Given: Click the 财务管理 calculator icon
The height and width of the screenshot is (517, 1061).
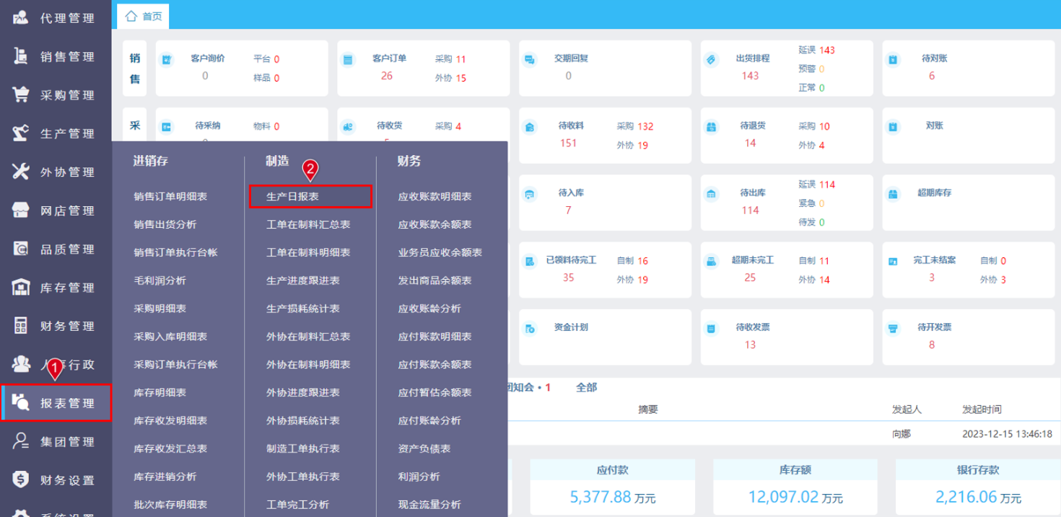Looking at the screenshot, I should [x=21, y=326].
